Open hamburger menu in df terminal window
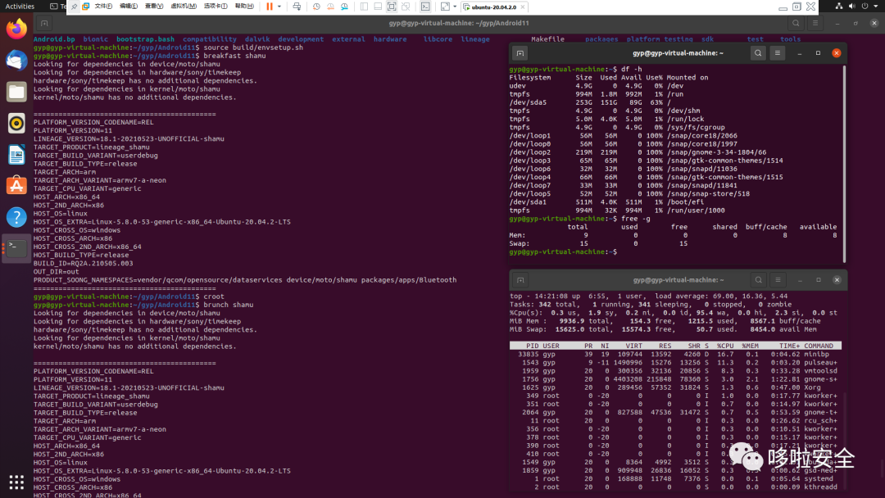 (x=777, y=53)
